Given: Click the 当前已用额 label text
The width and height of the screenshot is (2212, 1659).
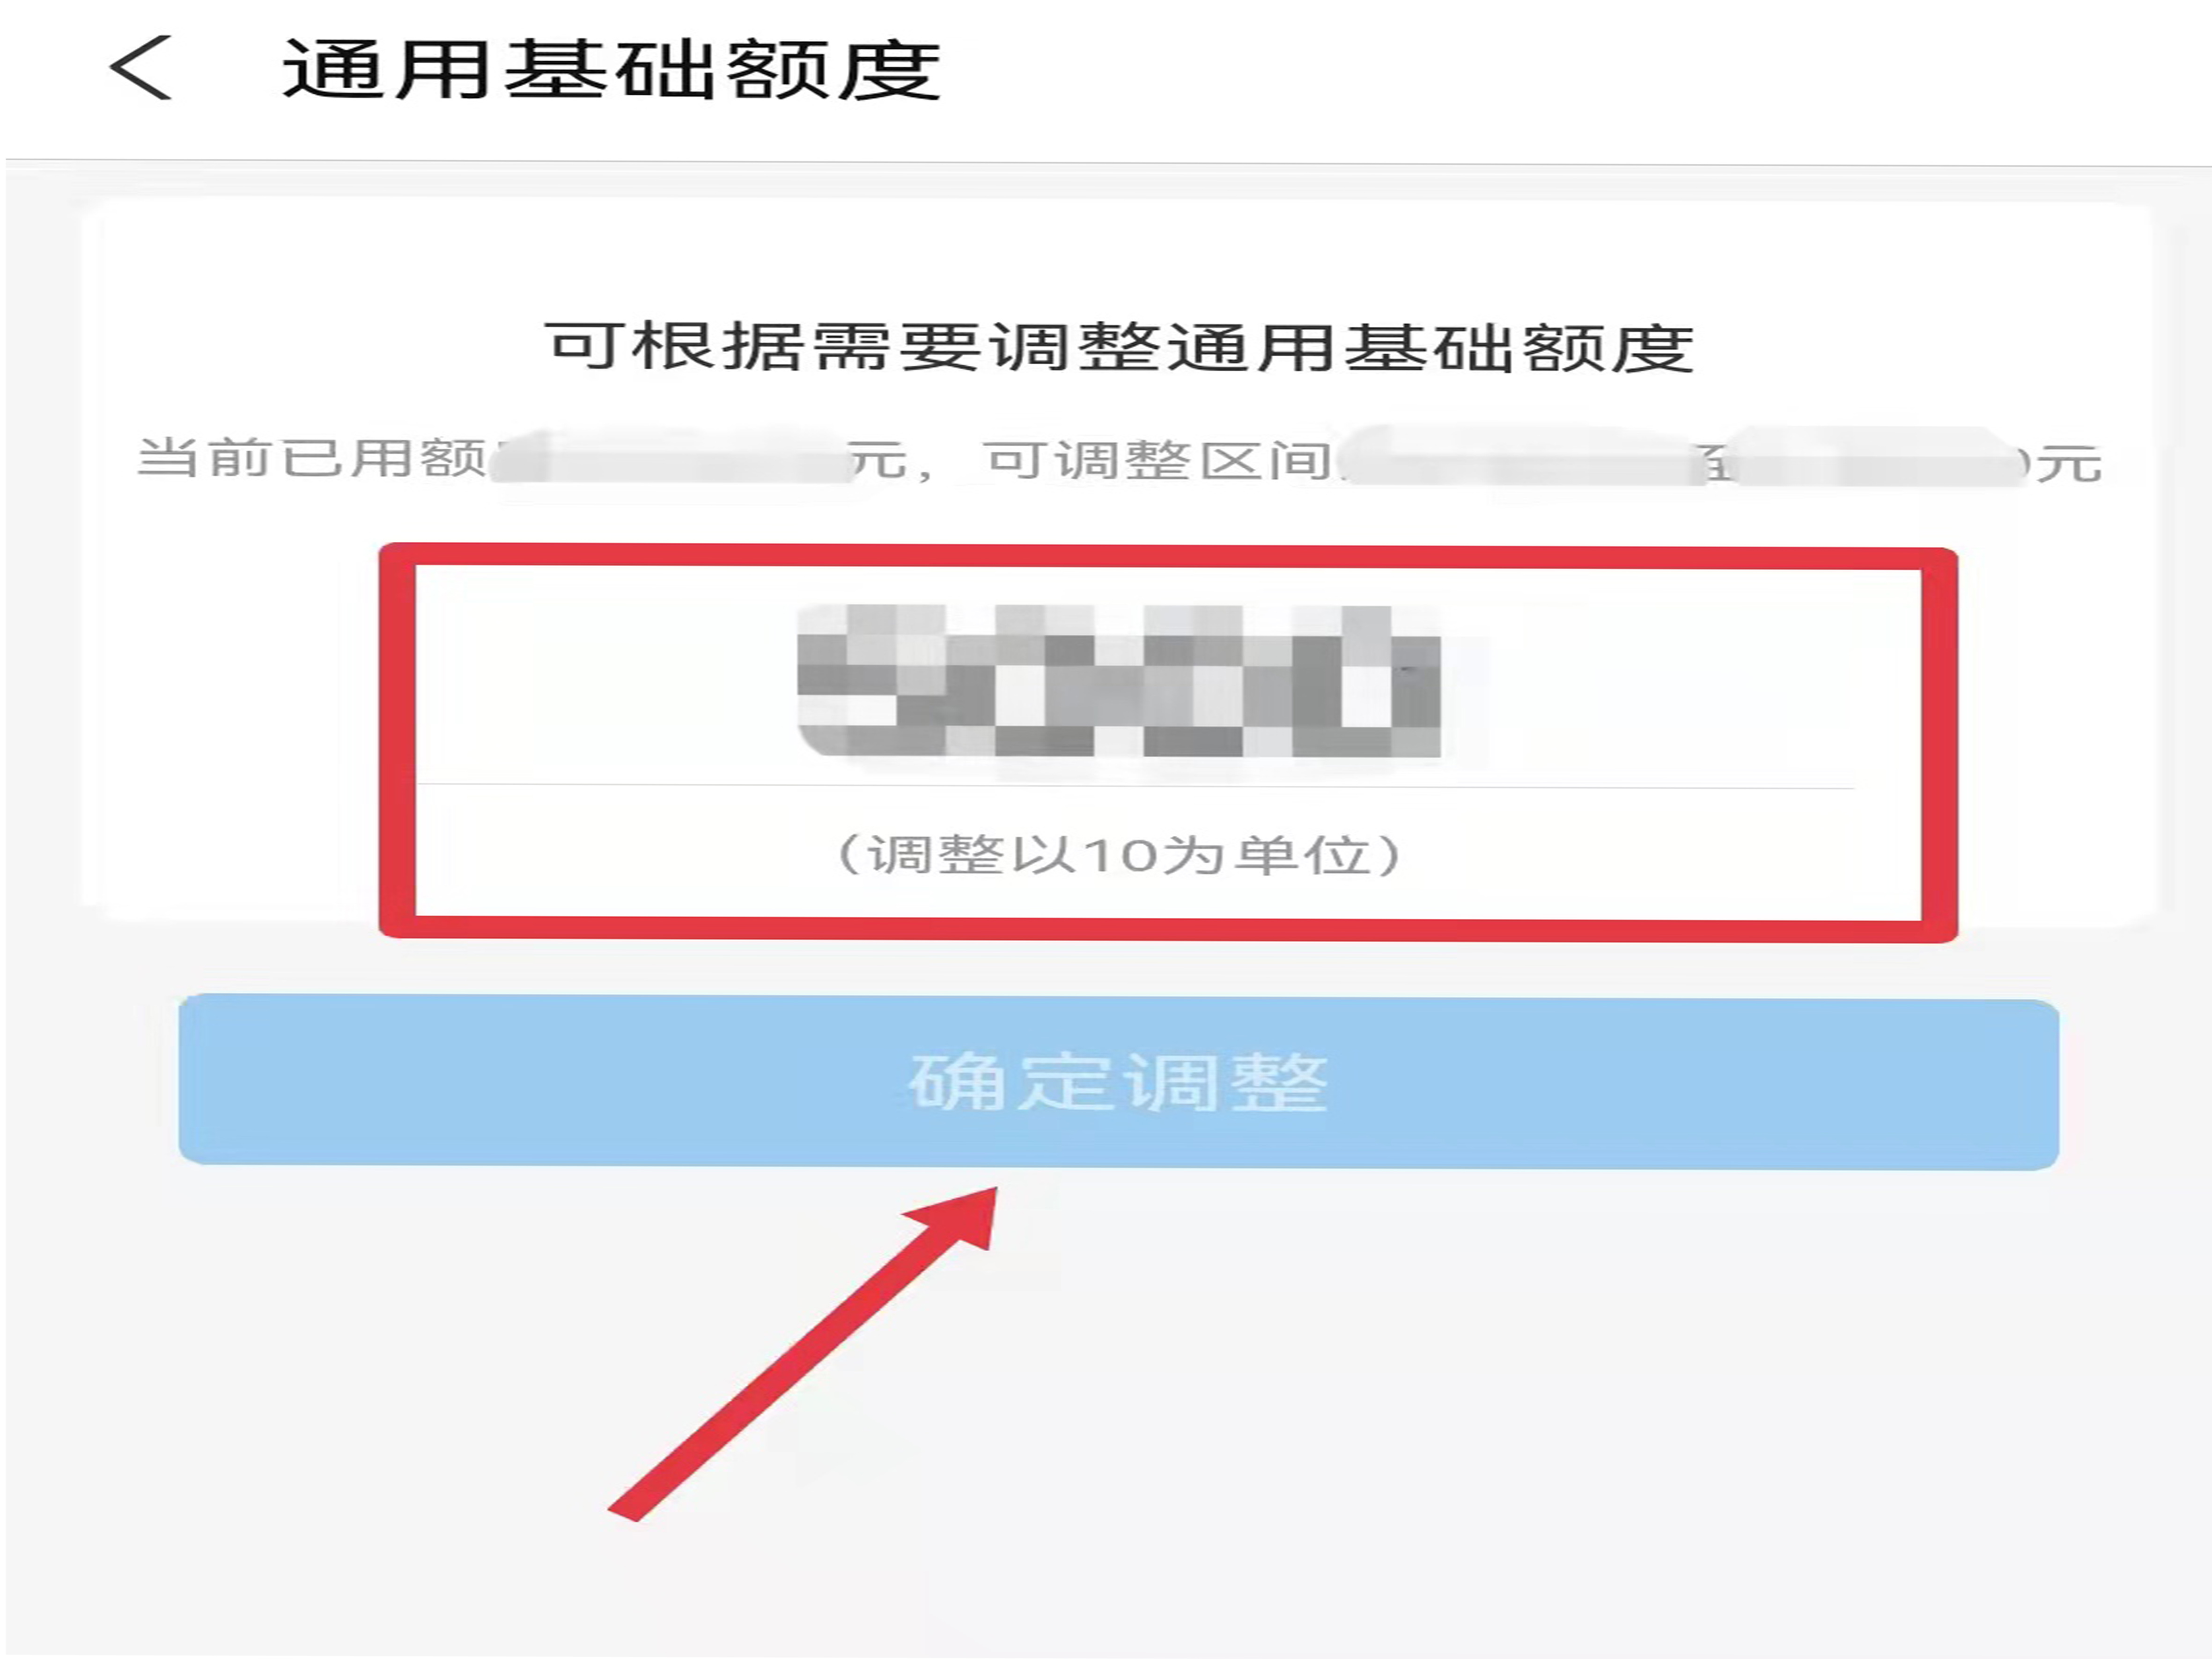Looking at the screenshot, I should click(311, 458).
